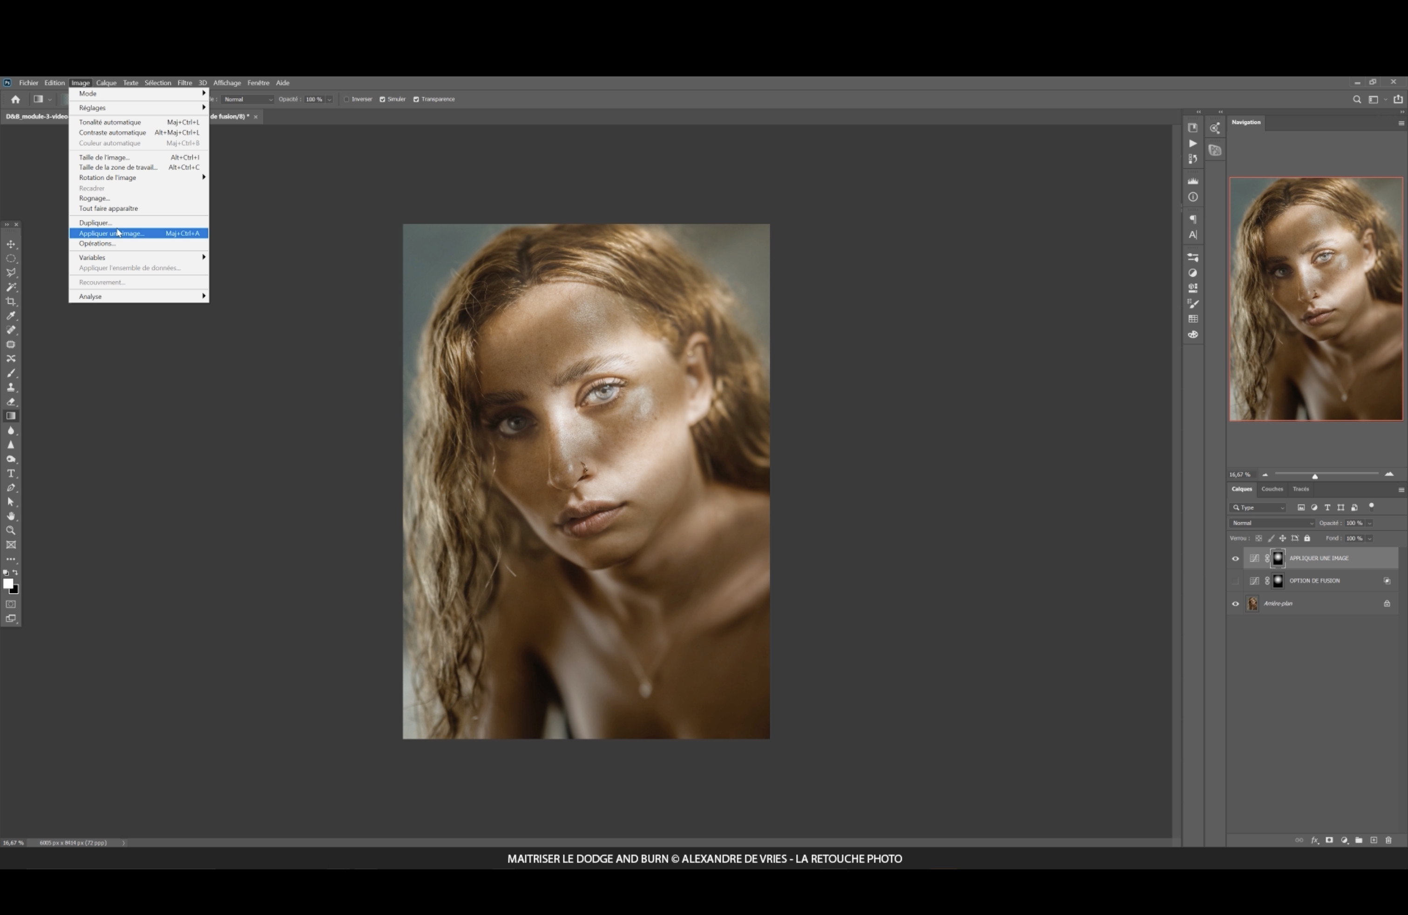This screenshot has height=915, width=1408.
Task: Uncheck the Transparence checkbox
Action: [416, 99]
